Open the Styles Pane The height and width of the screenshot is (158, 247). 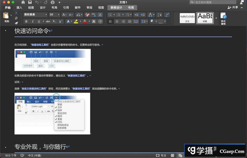(223, 18)
